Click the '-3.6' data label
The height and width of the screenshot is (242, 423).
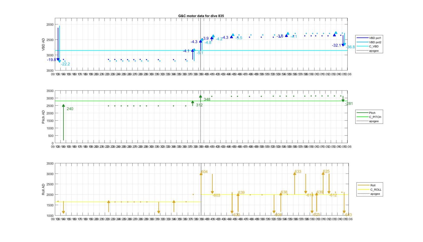coord(280,36)
